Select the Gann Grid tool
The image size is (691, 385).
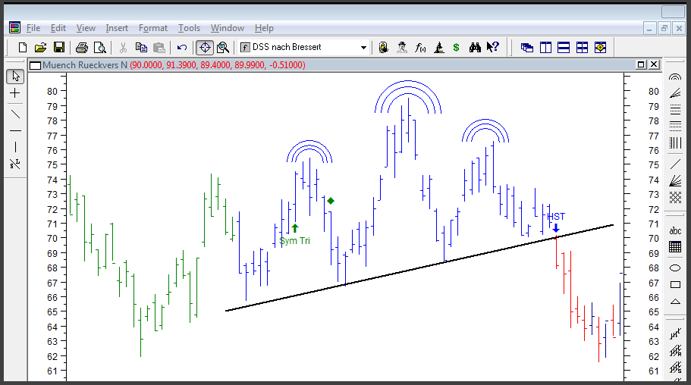[x=675, y=197]
